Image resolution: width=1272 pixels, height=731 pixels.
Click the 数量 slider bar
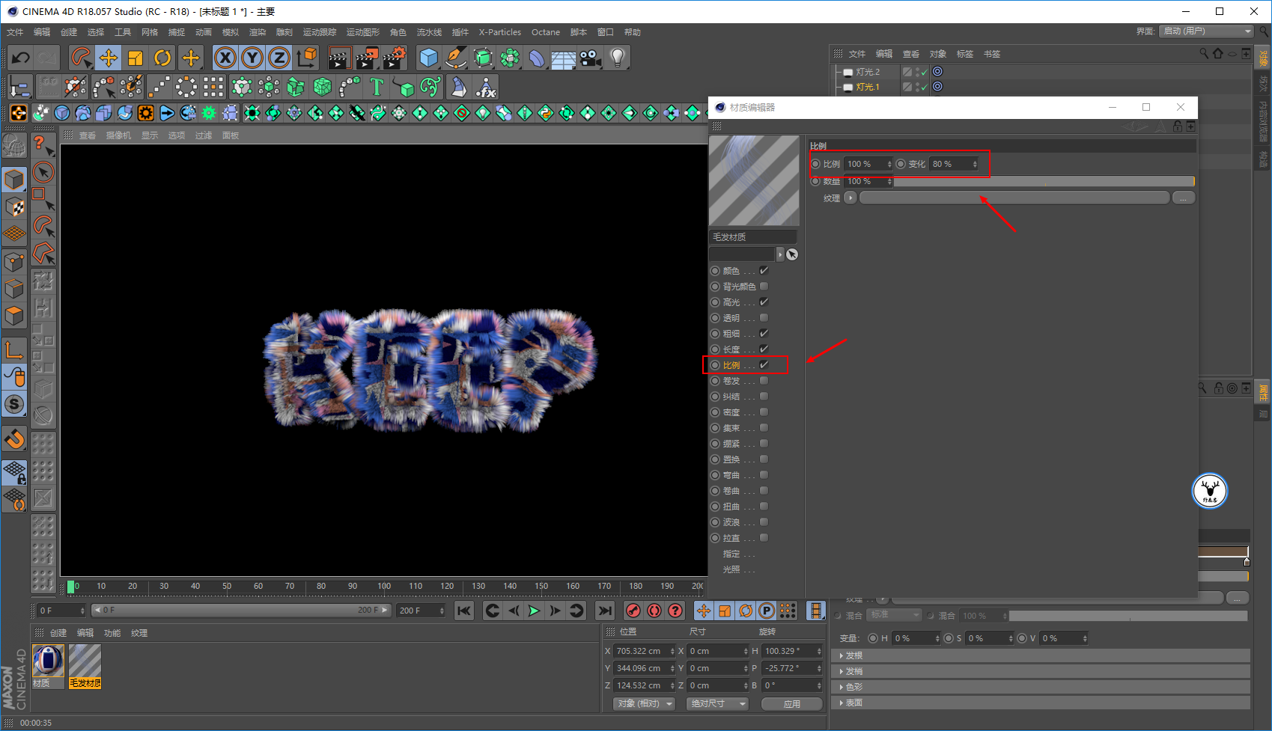(1044, 181)
